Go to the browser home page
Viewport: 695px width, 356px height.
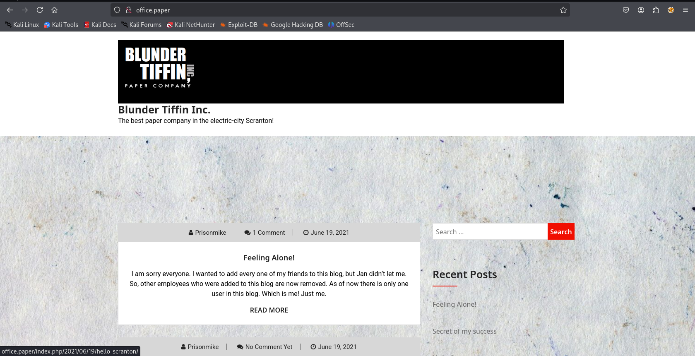point(54,10)
